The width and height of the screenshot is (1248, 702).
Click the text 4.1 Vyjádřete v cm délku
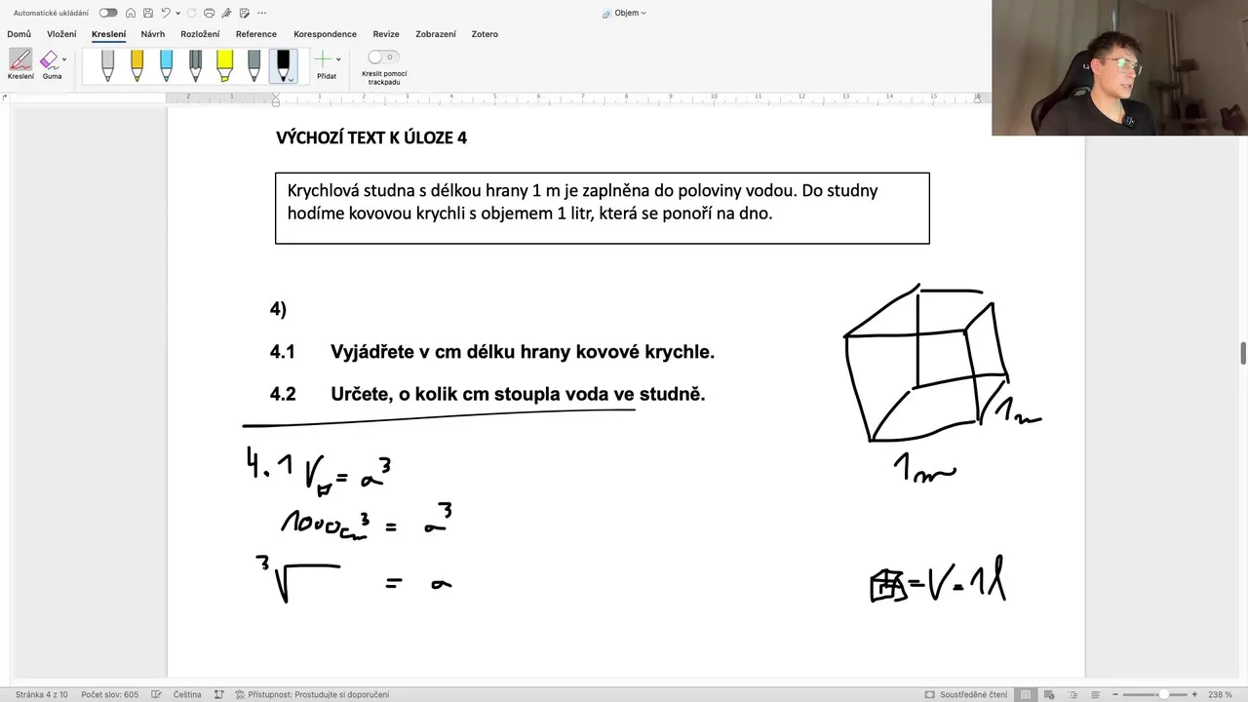click(x=492, y=352)
